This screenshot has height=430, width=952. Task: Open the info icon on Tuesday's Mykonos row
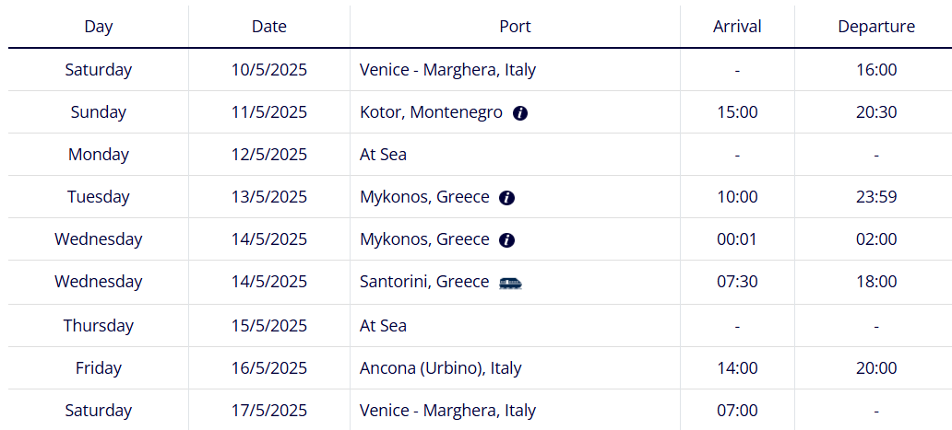point(507,198)
